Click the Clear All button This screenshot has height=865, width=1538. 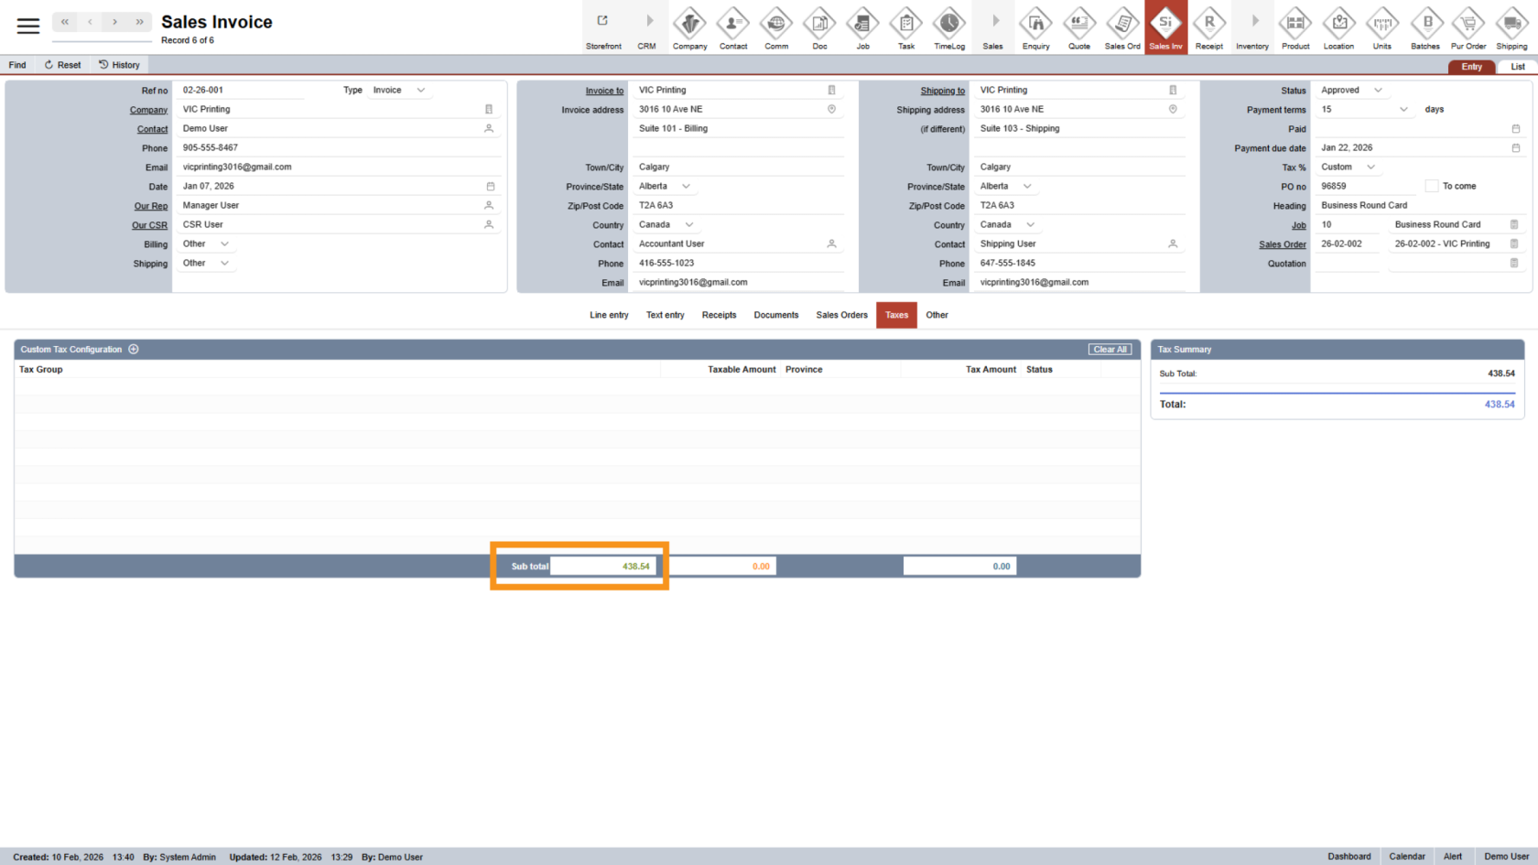point(1110,350)
